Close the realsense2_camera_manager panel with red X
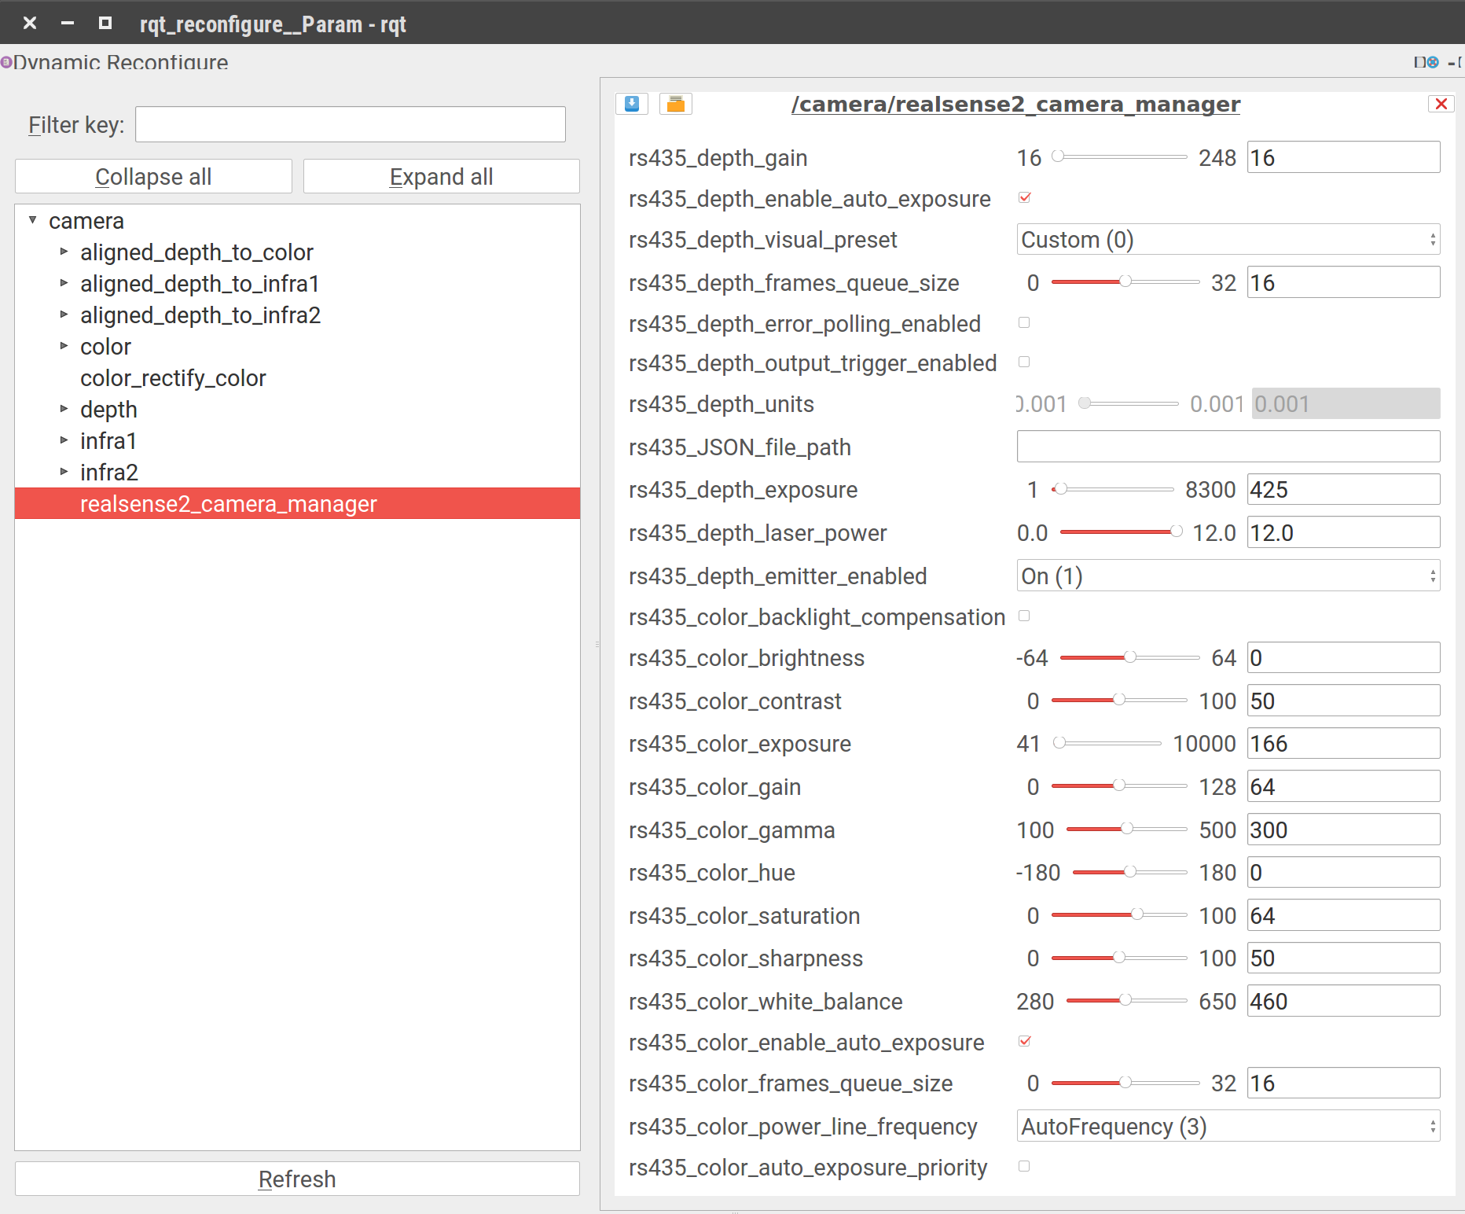The width and height of the screenshot is (1465, 1214). tap(1441, 104)
